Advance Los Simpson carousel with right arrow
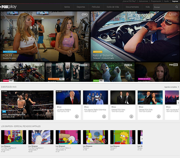This screenshot has width=180, height=158. click(142, 139)
